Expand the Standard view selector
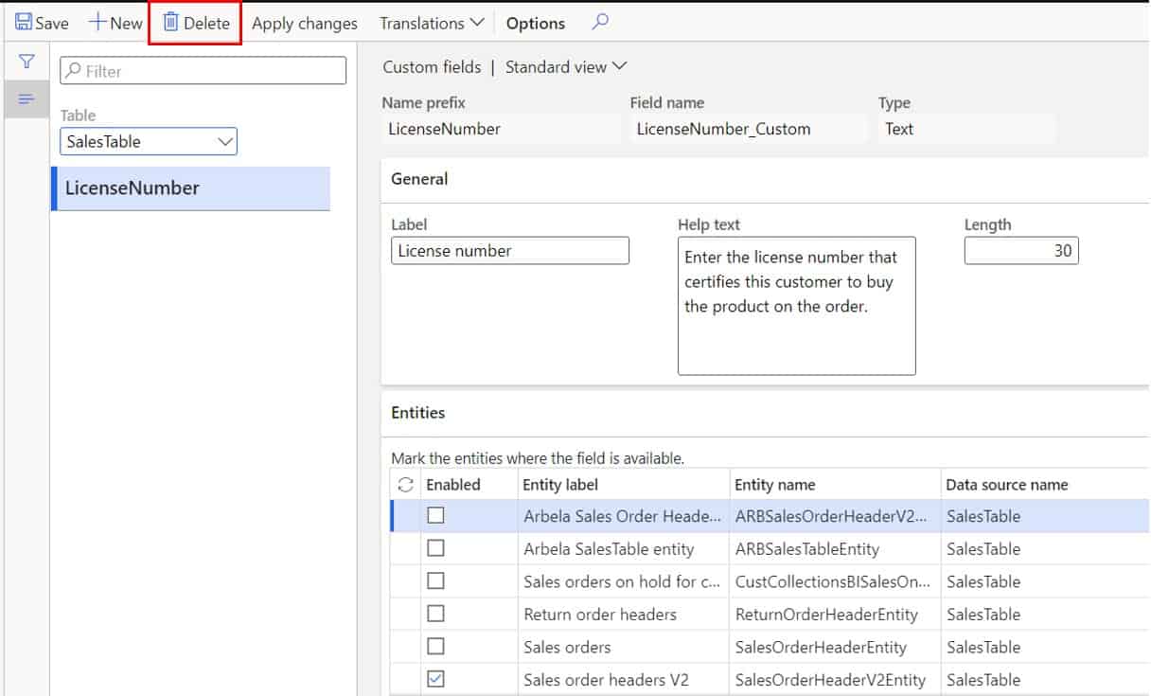 click(x=566, y=66)
